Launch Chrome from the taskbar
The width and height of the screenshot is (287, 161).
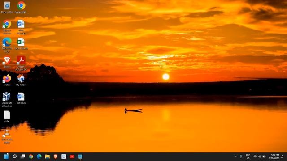[31, 157]
